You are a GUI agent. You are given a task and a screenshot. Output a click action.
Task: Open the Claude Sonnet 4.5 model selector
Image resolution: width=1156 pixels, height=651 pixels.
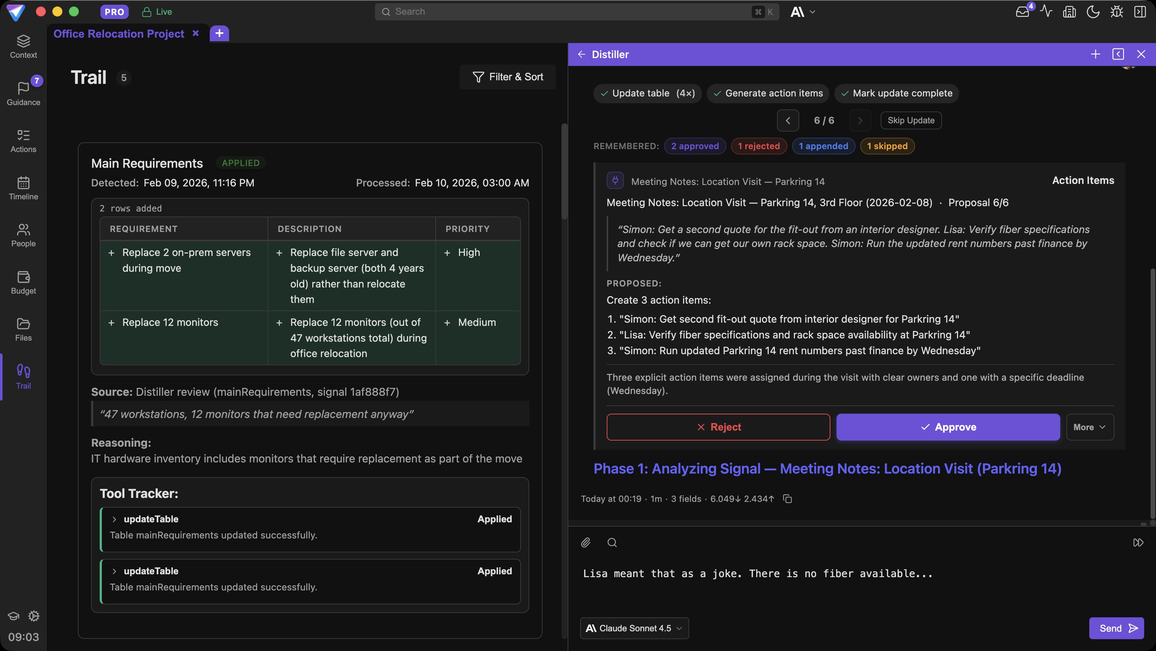coord(634,628)
